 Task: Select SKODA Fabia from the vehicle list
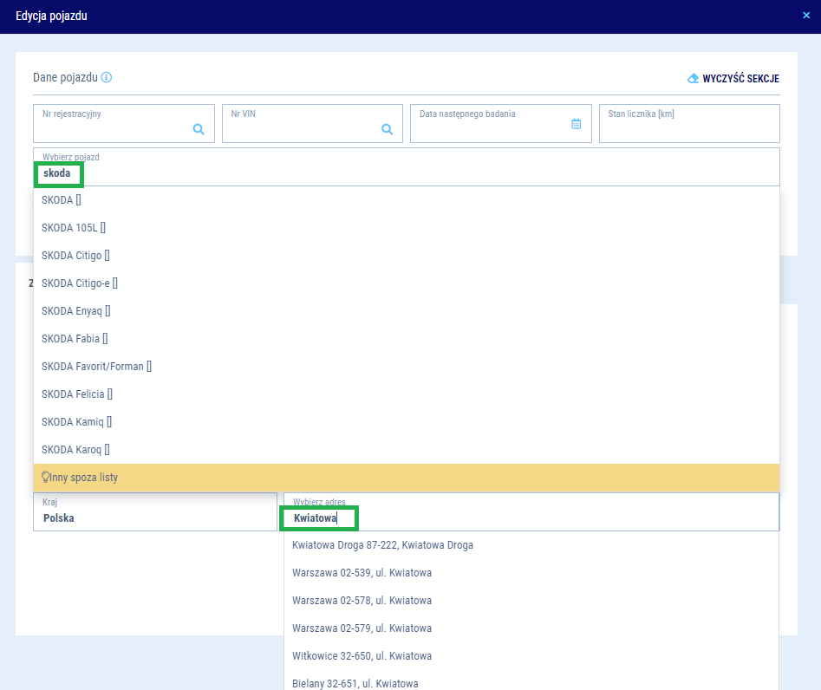click(x=75, y=339)
